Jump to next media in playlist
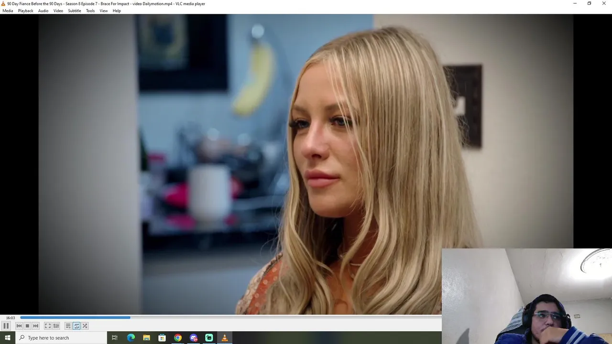612x344 pixels. [35, 326]
